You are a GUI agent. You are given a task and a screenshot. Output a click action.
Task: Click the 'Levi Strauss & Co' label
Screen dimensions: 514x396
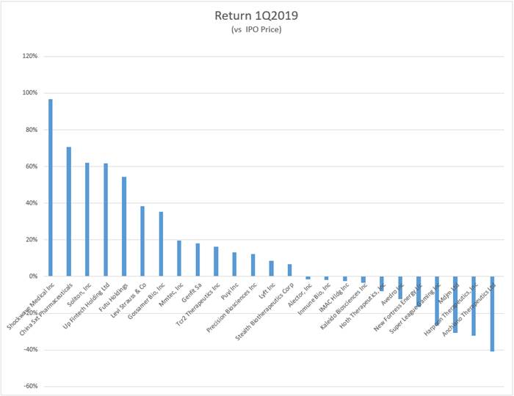[128, 301]
